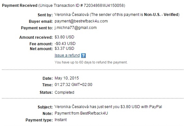Click the Issue a refund link
The width and height of the screenshot is (184, 126).
click(67, 55)
